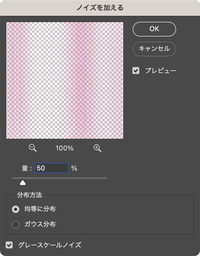
Task: Click the ノイズを加える dialog title bar
Action: tap(100, 8)
